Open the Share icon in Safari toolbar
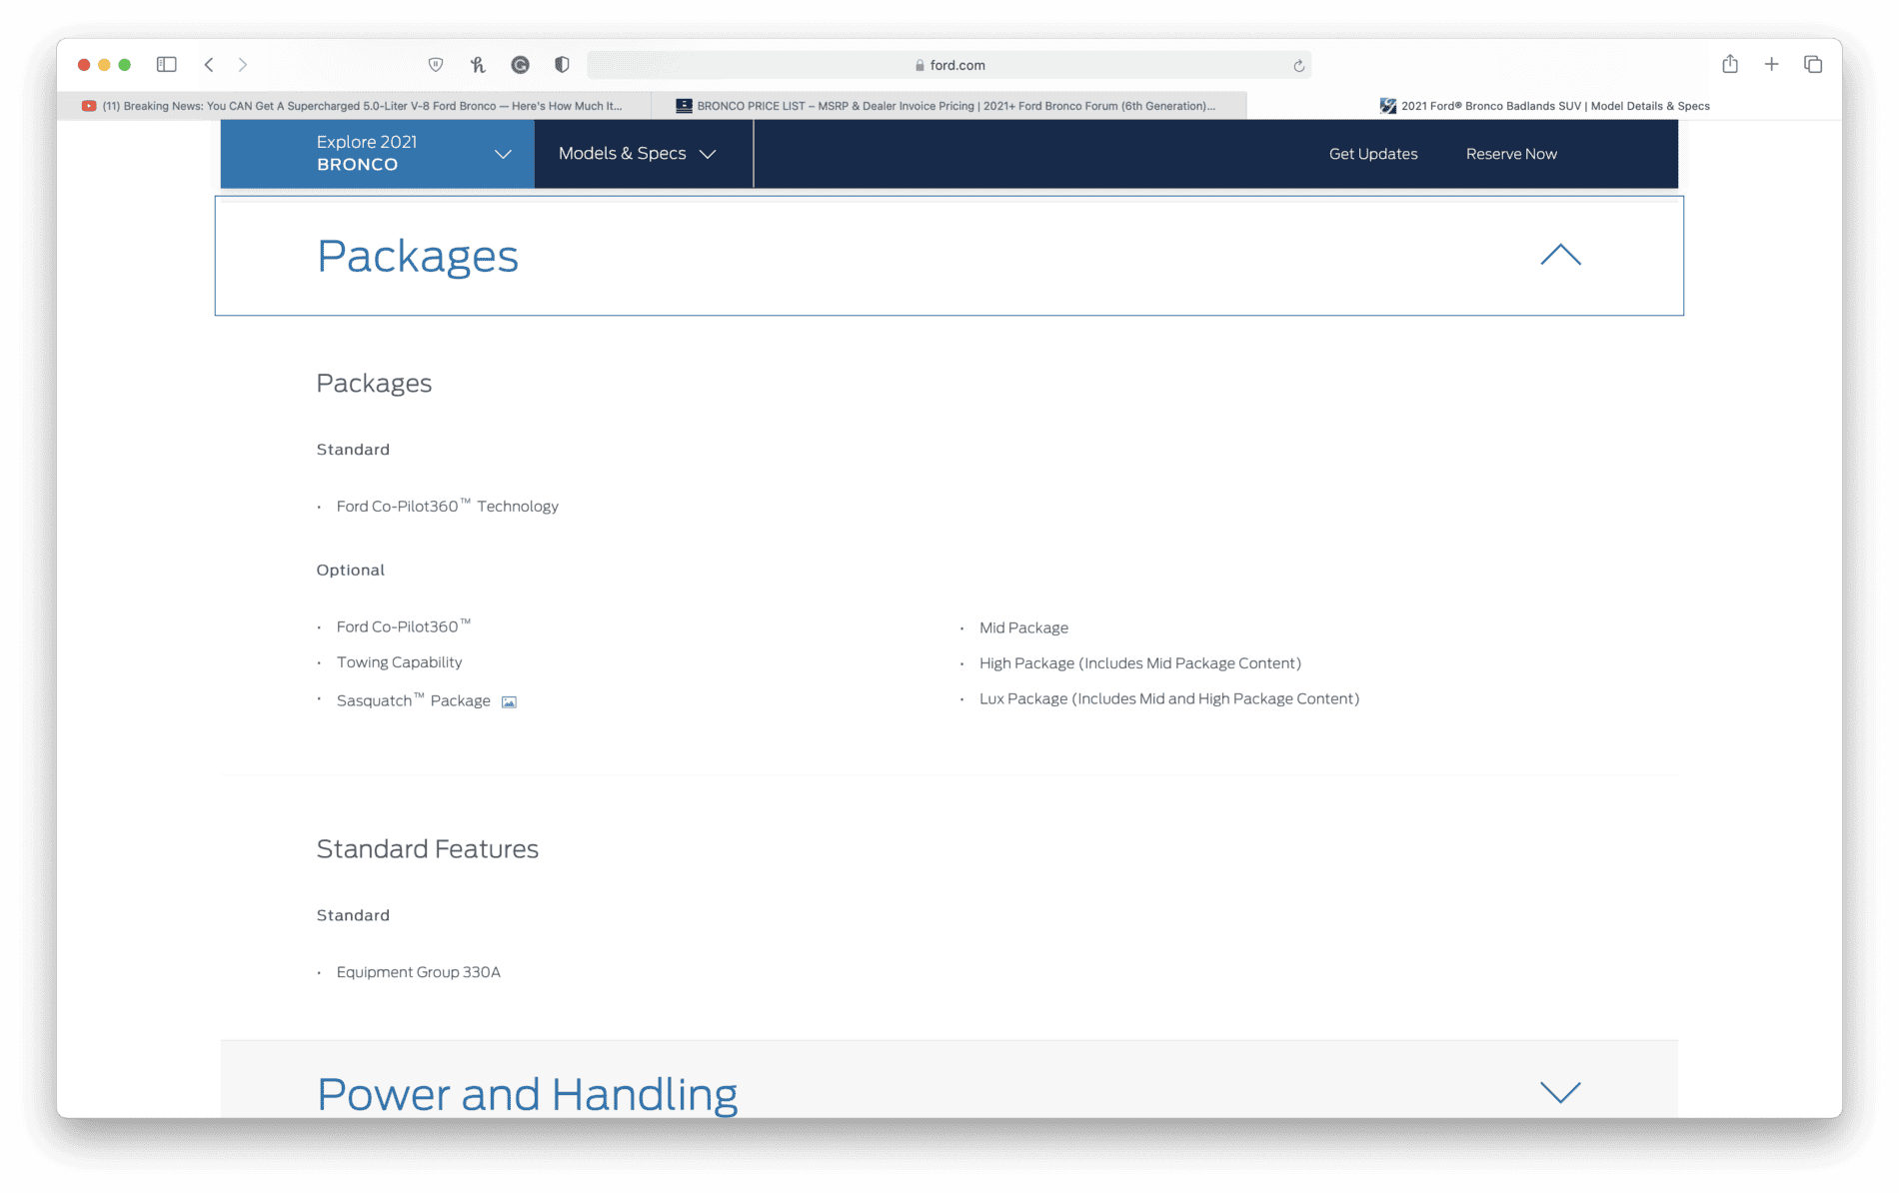 [1730, 64]
